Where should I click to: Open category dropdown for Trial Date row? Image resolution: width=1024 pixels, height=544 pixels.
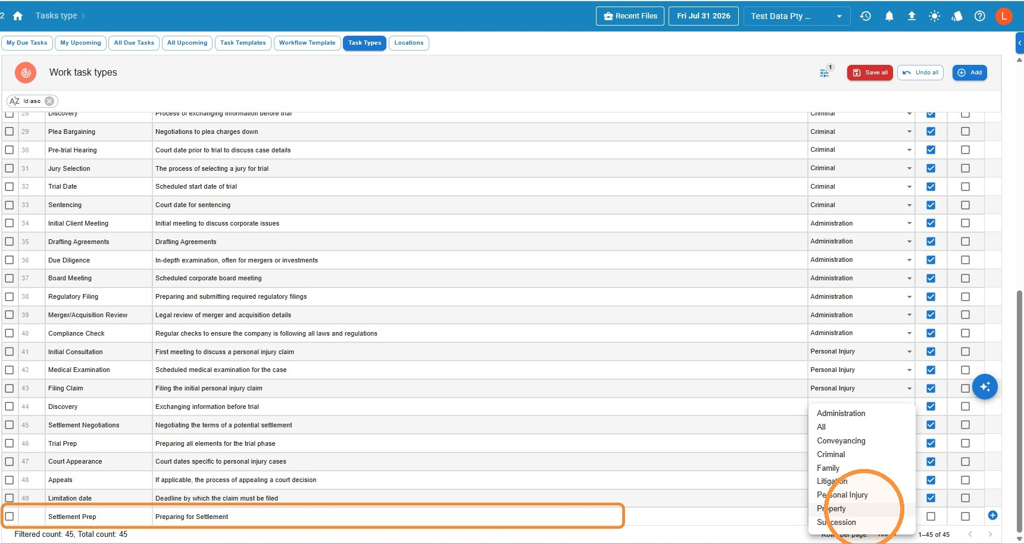(861, 186)
